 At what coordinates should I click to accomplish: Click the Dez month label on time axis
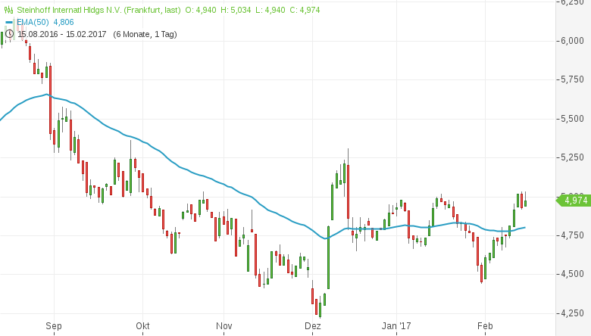(x=312, y=326)
